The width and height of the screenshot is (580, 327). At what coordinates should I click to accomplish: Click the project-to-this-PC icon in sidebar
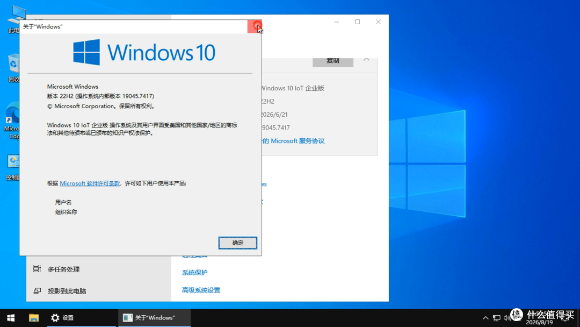[37, 291]
